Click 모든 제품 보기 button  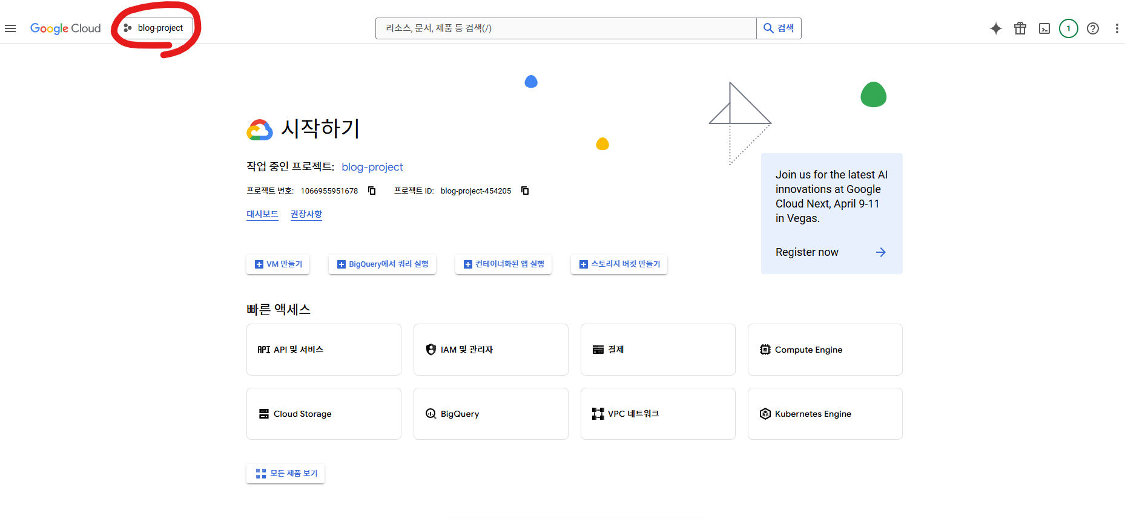click(x=285, y=474)
